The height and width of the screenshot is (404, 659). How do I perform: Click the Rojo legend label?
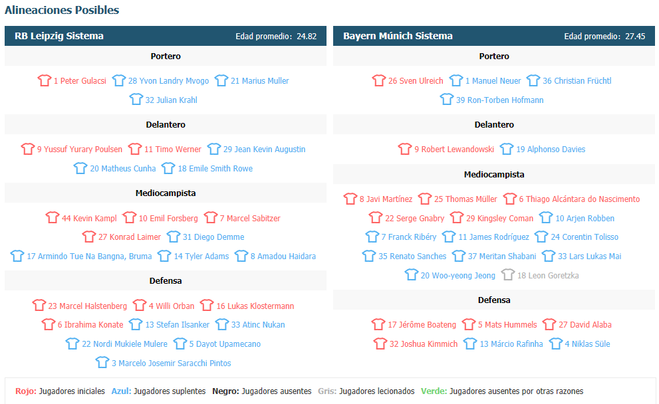click(26, 391)
